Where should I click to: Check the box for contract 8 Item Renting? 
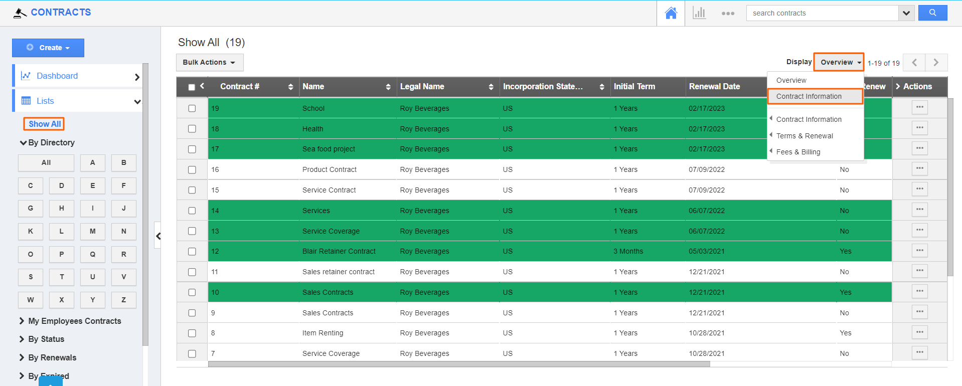click(192, 333)
